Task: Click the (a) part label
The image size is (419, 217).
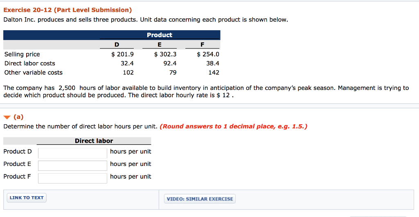Action: (x=18, y=117)
